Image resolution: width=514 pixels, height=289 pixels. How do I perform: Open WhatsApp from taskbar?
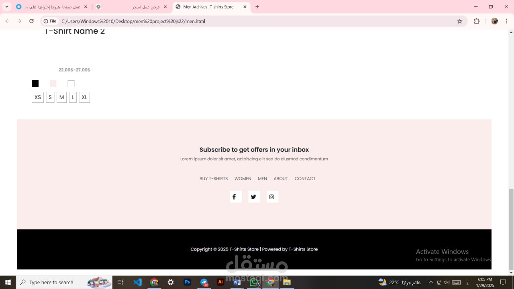click(254, 282)
